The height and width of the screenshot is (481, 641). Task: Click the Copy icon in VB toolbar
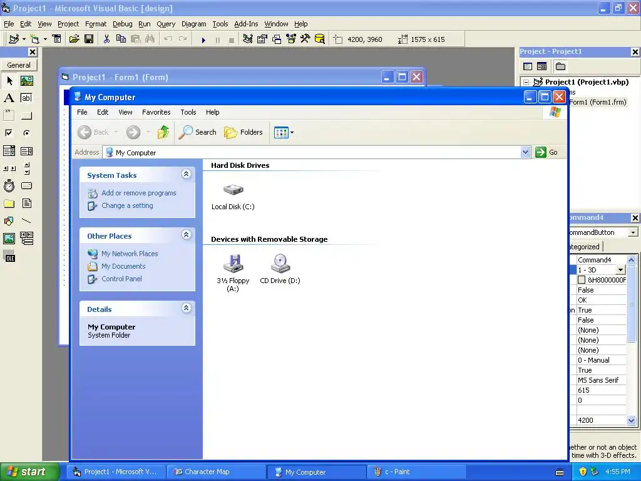click(121, 39)
